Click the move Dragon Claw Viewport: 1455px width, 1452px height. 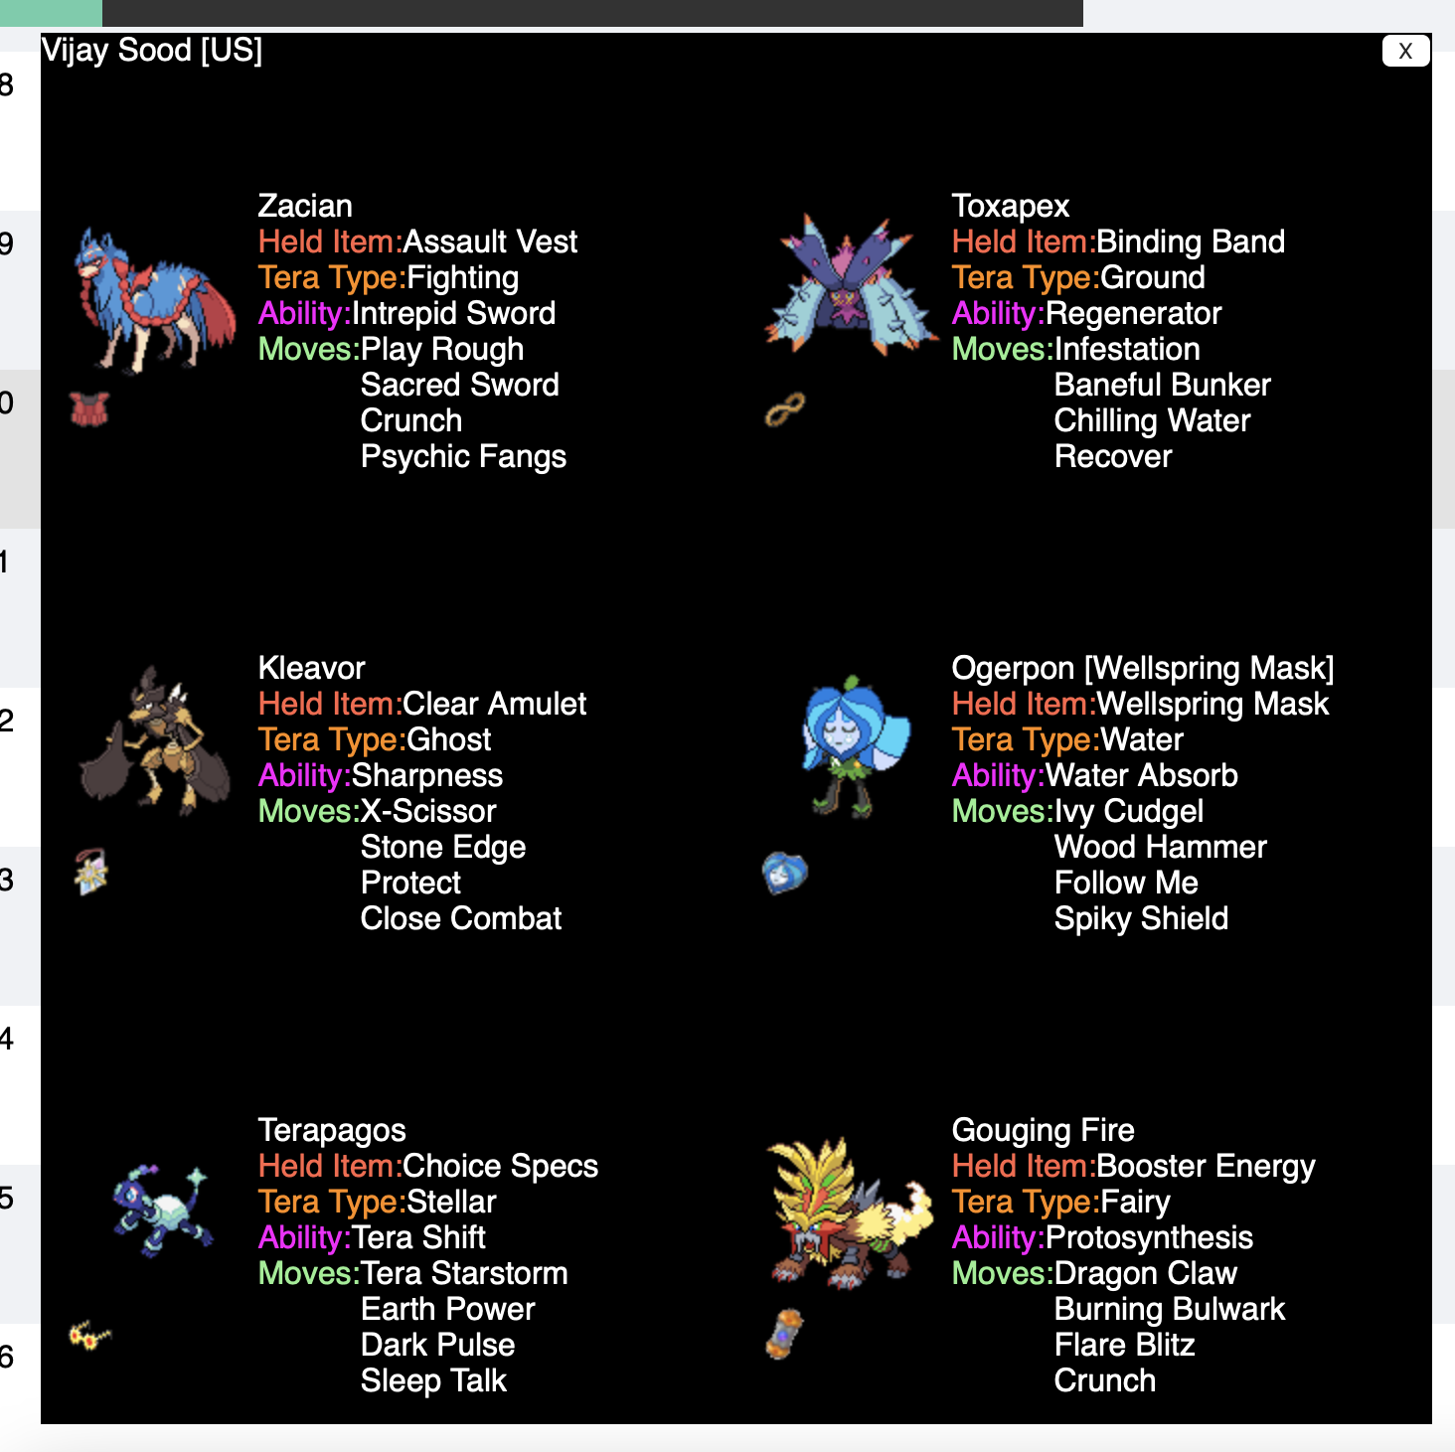click(x=1146, y=1273)
